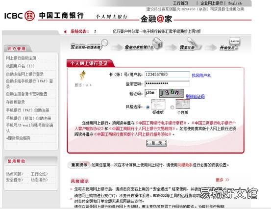
Task: Open 存折版登录 in sidebar
Action: [15, 102]
